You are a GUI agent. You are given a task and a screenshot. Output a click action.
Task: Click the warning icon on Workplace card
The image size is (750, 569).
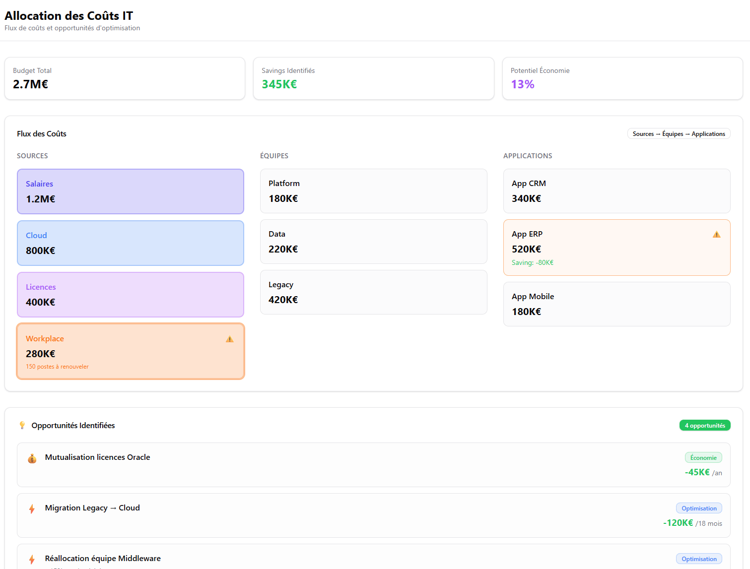229,339
